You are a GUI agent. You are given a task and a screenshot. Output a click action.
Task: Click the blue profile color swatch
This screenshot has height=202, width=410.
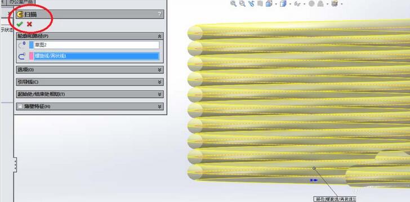[32, 45]
